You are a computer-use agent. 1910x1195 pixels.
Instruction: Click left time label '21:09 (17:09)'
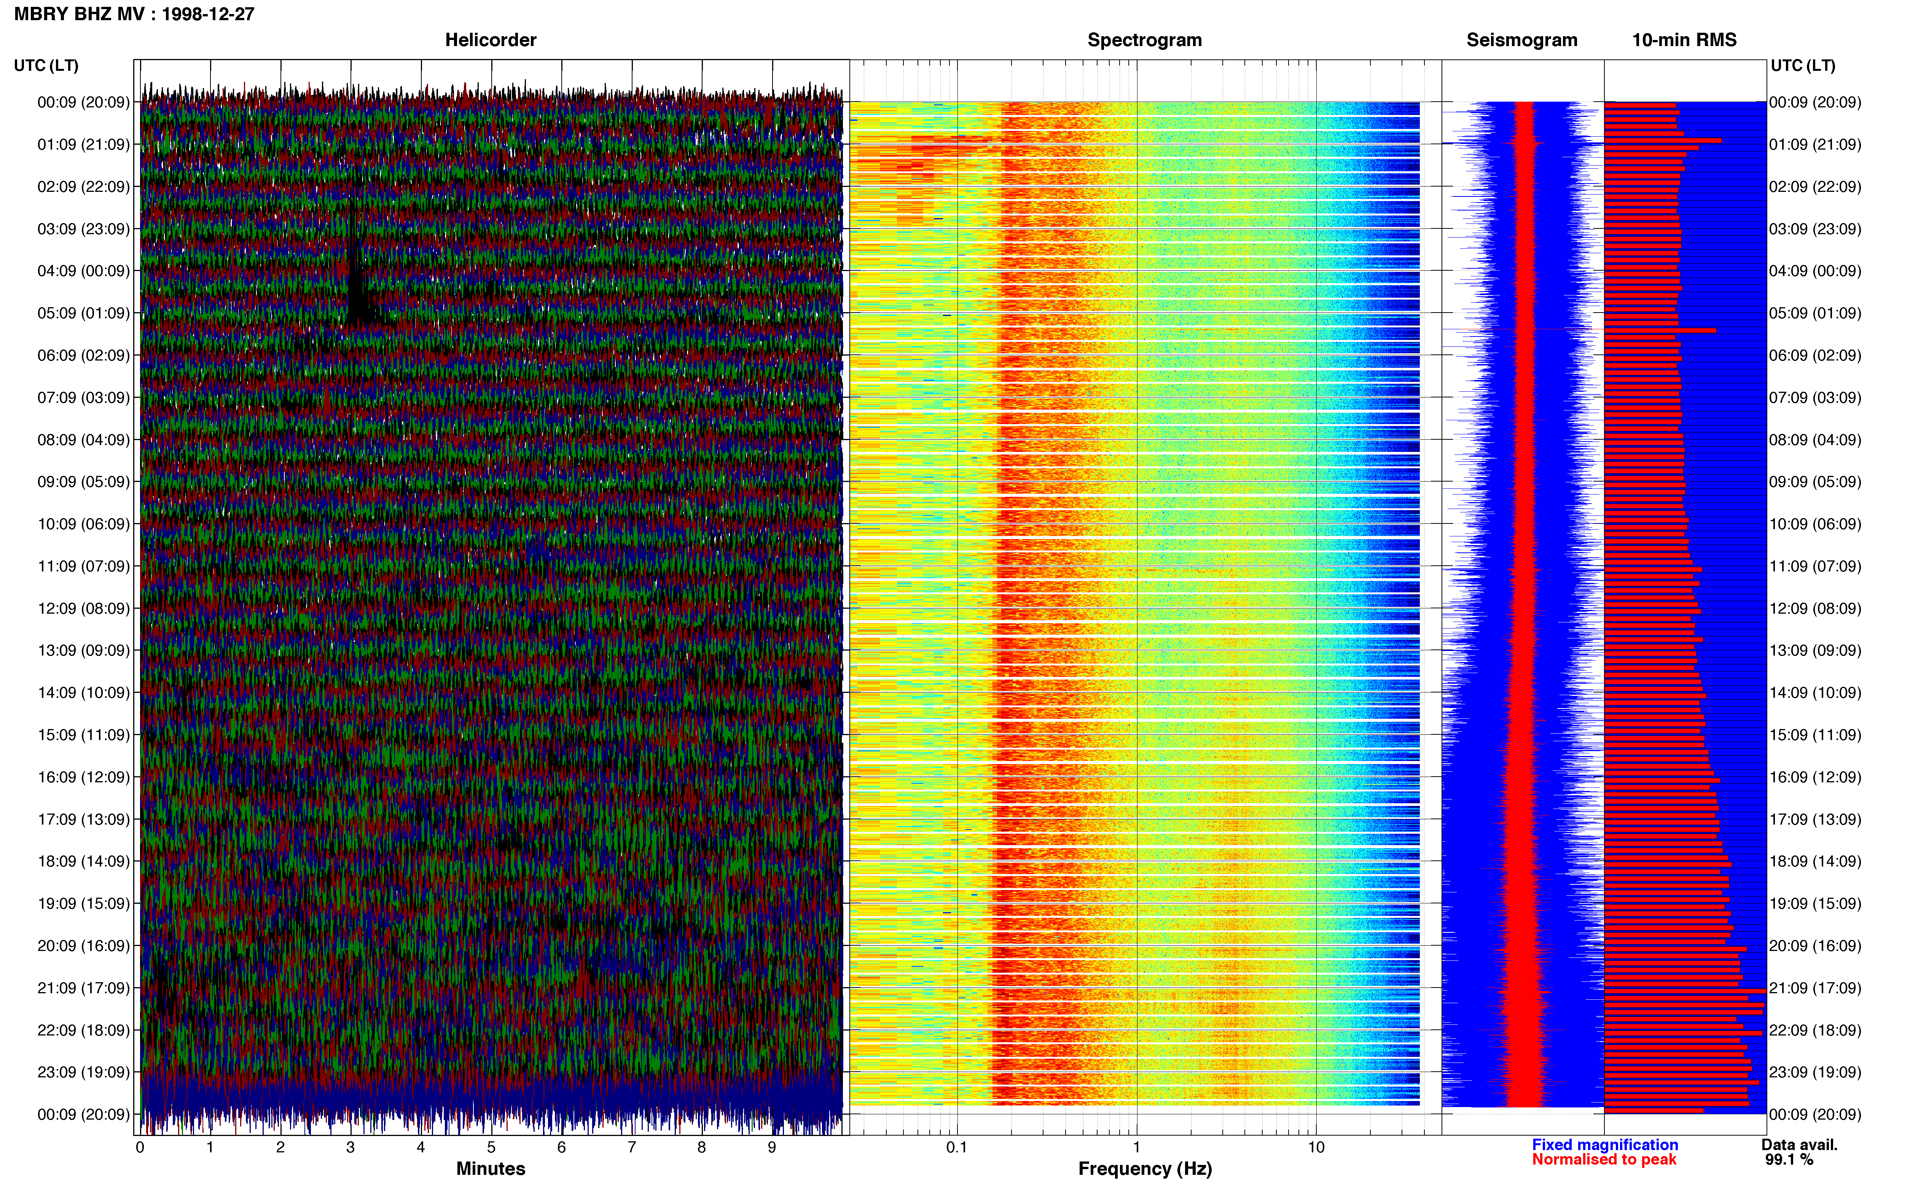click(x=83, y=988)
